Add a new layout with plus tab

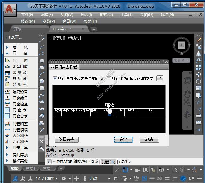point(61,168)
